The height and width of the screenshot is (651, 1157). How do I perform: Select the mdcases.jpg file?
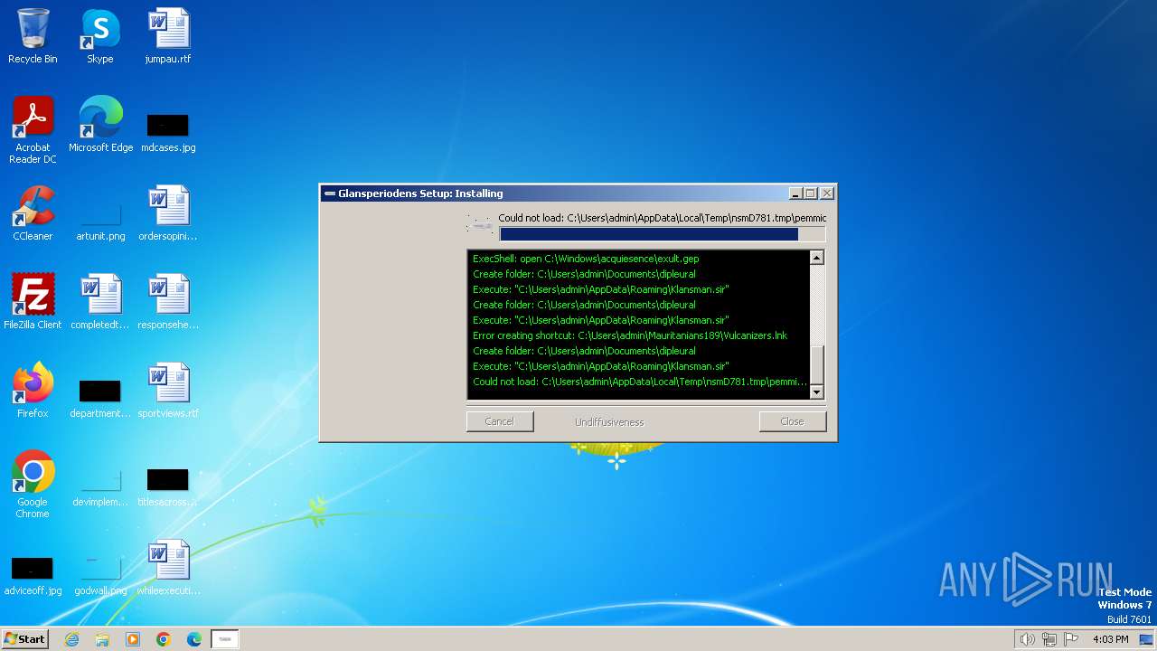pos(168,133)
